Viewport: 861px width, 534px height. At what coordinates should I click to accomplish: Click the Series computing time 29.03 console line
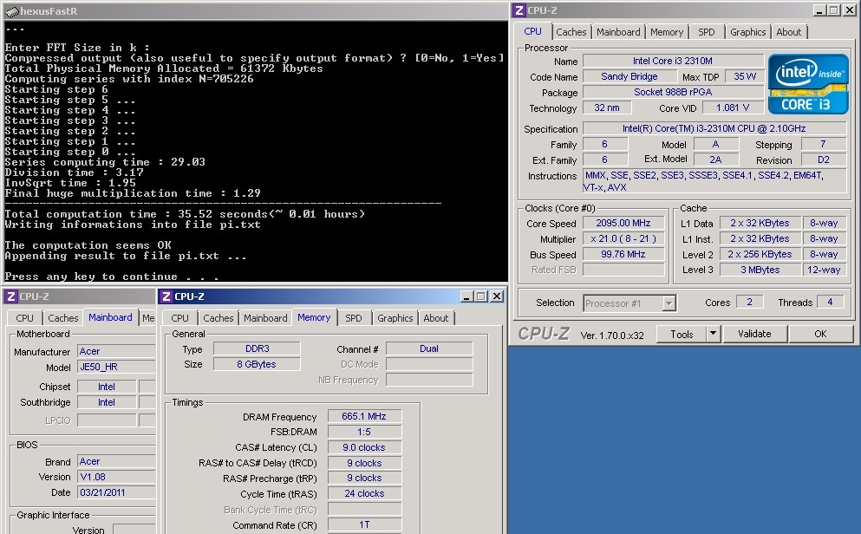click(105, 162)
